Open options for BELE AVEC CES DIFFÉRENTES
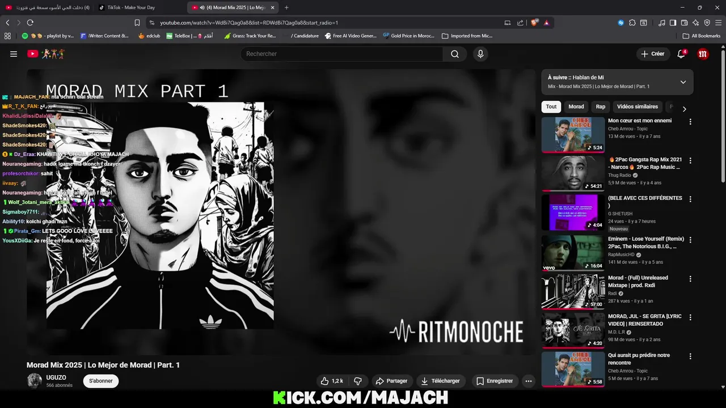 click(690, 199)
